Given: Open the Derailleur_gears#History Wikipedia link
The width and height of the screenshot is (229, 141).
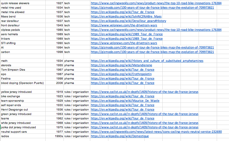Looking at the screenshot, I should (x=128, y=21).
